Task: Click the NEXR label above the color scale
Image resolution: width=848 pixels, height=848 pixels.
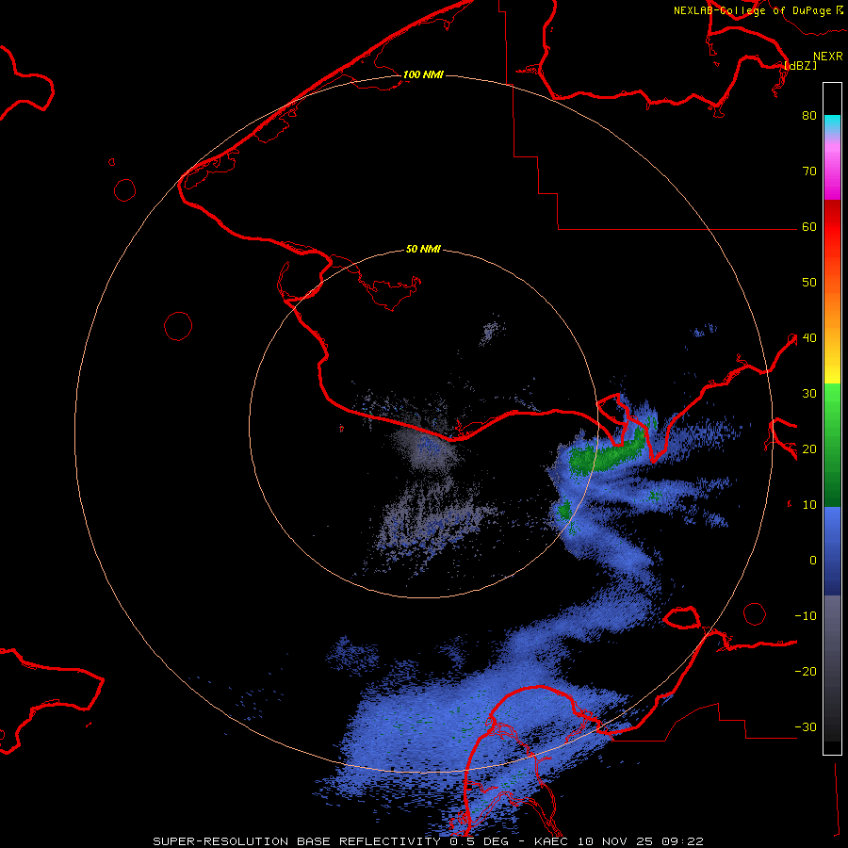Action: pos(828,57)
